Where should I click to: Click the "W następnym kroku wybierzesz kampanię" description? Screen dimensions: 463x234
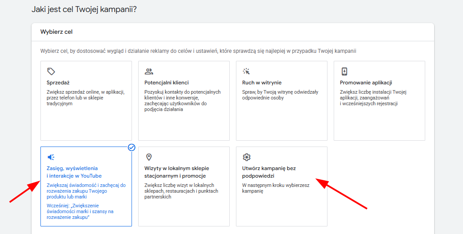click(275, 188)
